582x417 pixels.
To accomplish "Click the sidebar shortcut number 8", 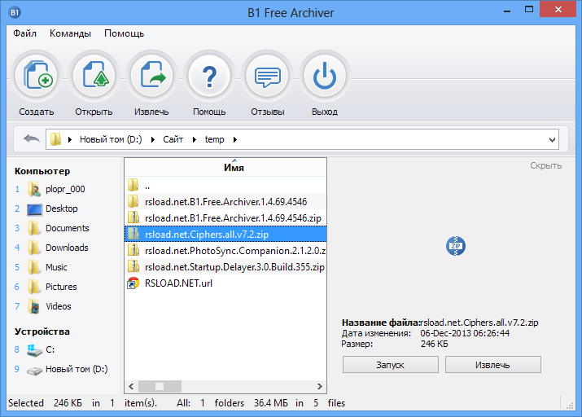I will (17, 349).
